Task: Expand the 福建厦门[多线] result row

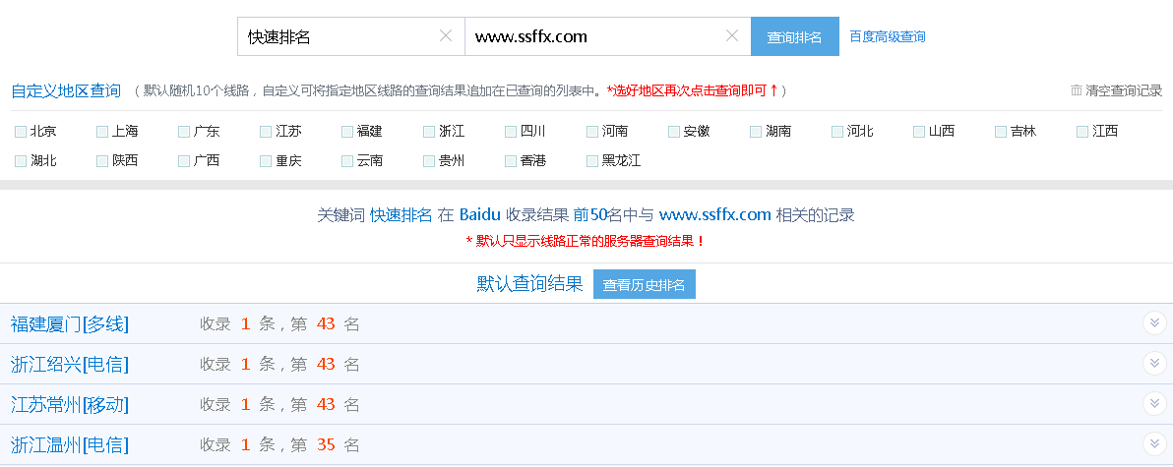Action: tap(1154, 322)
